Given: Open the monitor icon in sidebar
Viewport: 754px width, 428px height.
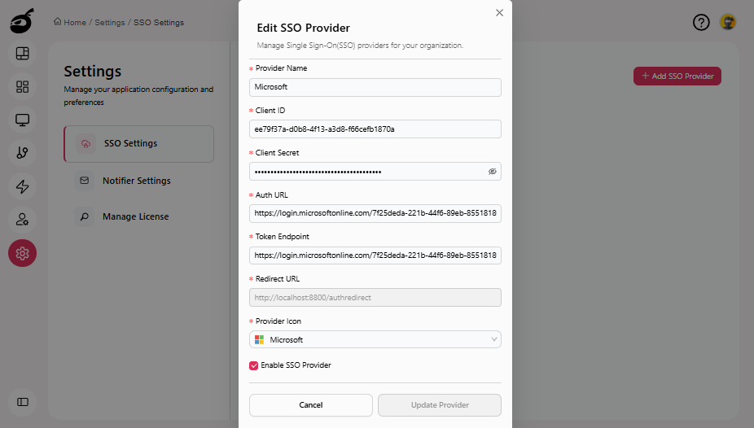Looking at the screenshot, I should [x=22, y=120].
